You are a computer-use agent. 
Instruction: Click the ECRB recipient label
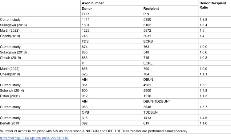click(x=148, y=41)
